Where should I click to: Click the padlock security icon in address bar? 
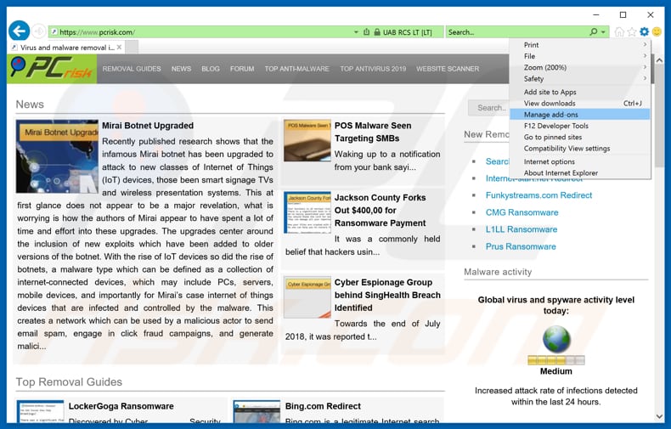[x=377, y=32]
